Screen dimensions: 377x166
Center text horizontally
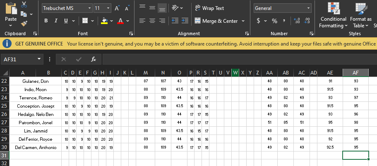click(x=152, y=21)
